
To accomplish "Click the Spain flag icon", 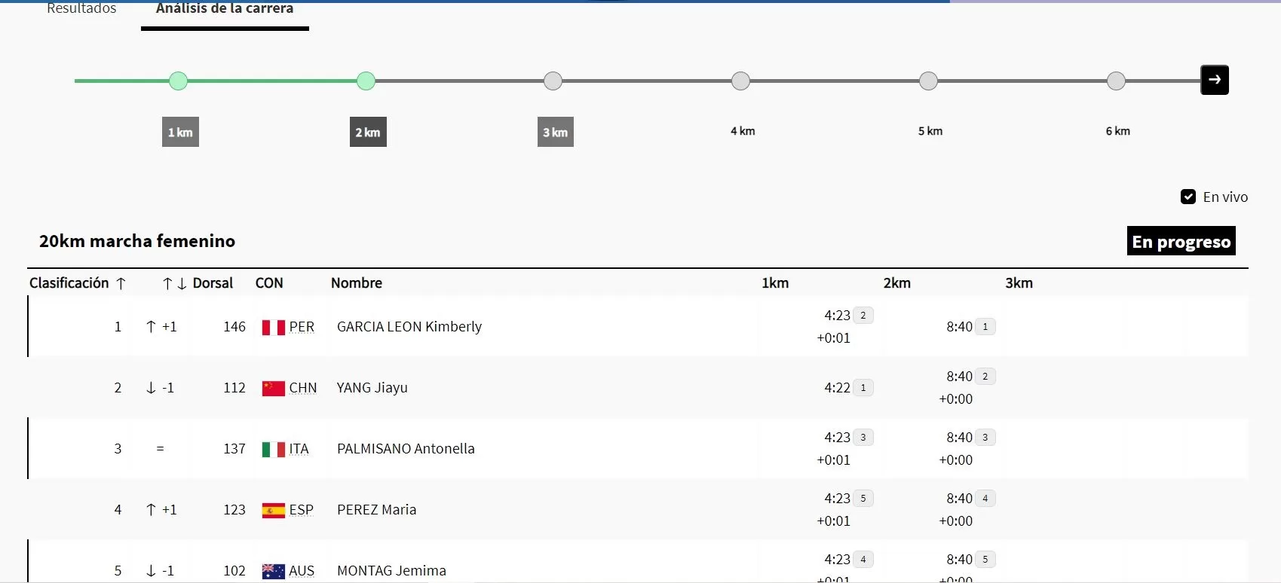I will click(273, 510).
